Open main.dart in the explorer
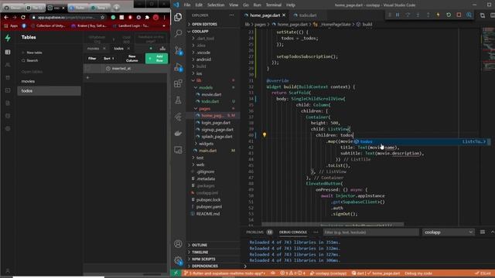 207,151
